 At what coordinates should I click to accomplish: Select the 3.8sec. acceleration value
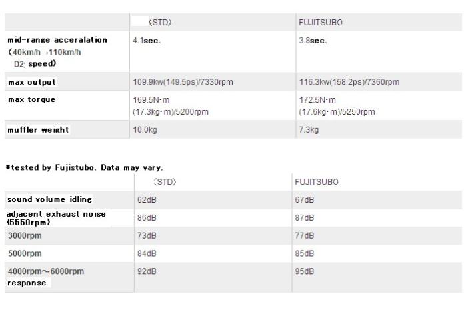coord(313,39)
